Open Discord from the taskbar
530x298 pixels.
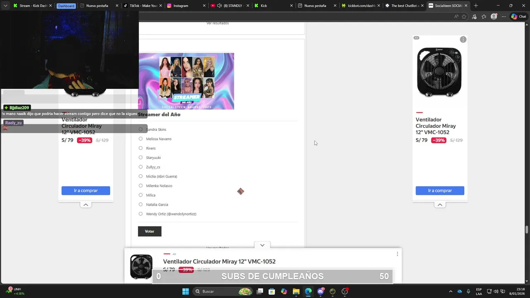click(320, 291)
